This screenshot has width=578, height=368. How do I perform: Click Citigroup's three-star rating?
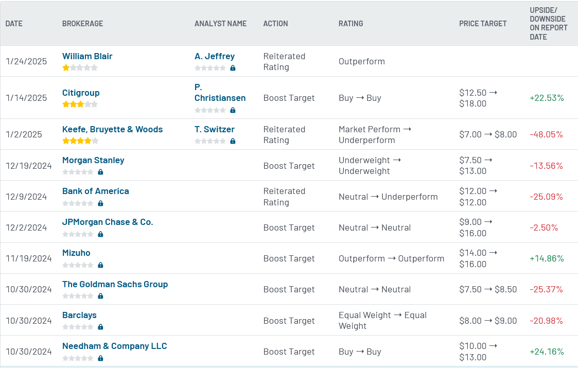coord(80,104)
